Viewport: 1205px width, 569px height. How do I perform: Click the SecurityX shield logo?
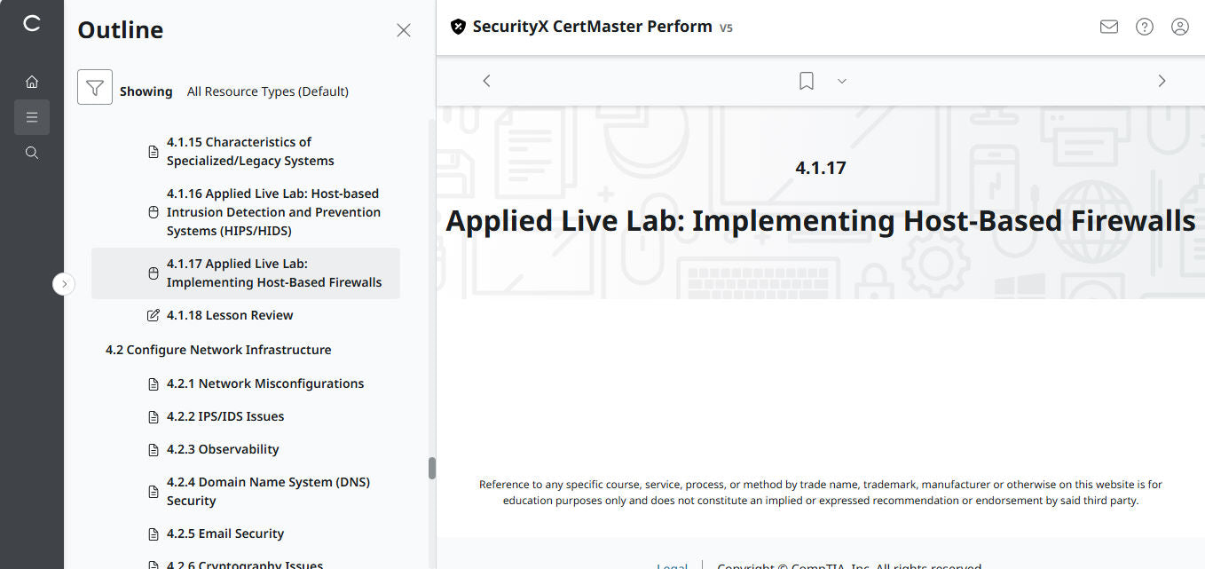pos(458,27)
